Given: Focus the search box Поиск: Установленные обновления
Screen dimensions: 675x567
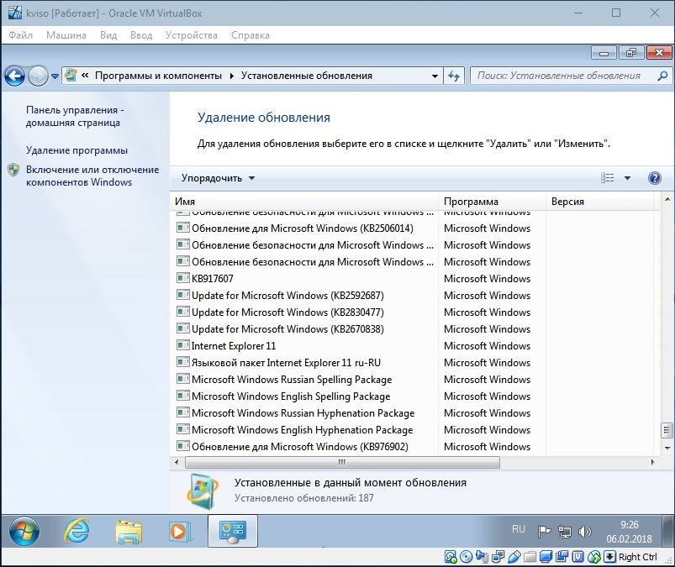Looking at the screenshot, I should pos(564,76).
